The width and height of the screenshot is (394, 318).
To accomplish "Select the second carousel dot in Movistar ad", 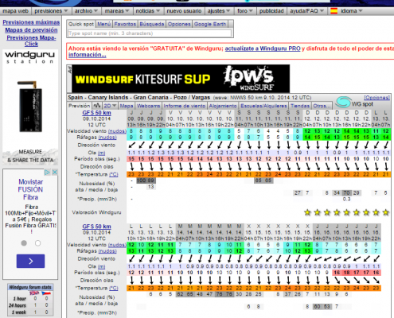I will point(37,243).
